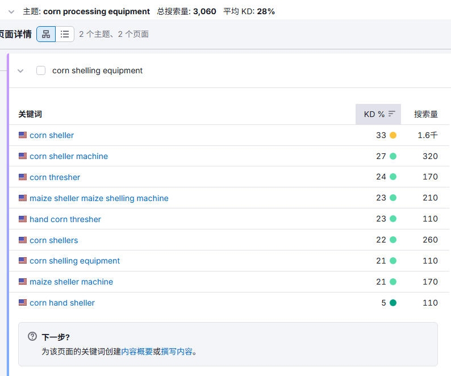Open the corn hand sheller keyword link

click(x=62, y=303)
